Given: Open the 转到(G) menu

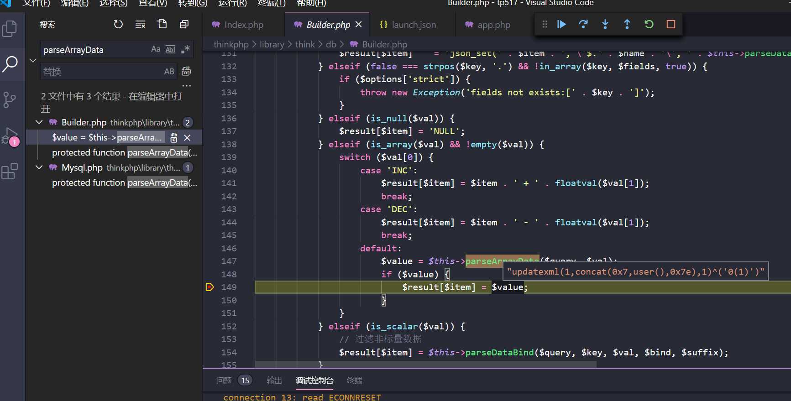Looking at the screenshot, I should coord(193,3).
